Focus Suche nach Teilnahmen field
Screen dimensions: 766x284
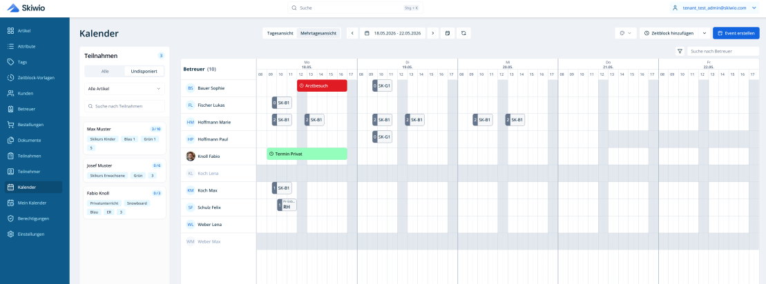click(x=124, y=105)
